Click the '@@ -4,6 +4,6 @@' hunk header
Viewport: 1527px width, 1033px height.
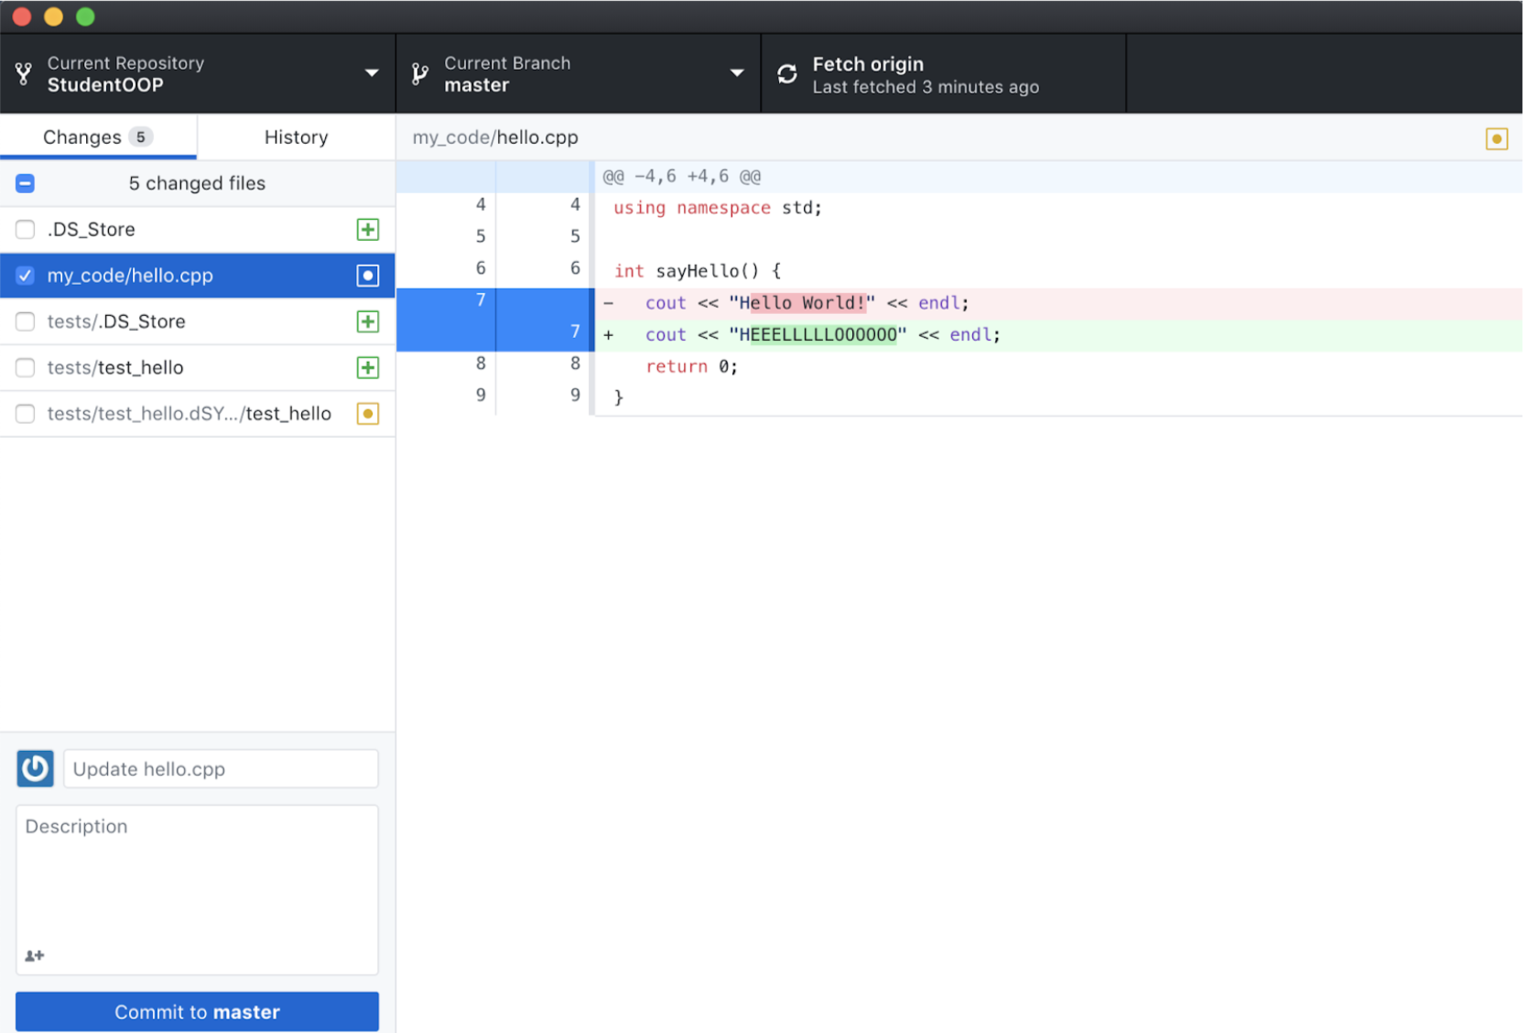click(682, 176)
